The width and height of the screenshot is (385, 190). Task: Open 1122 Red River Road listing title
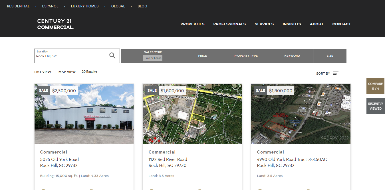click(168, 159)
